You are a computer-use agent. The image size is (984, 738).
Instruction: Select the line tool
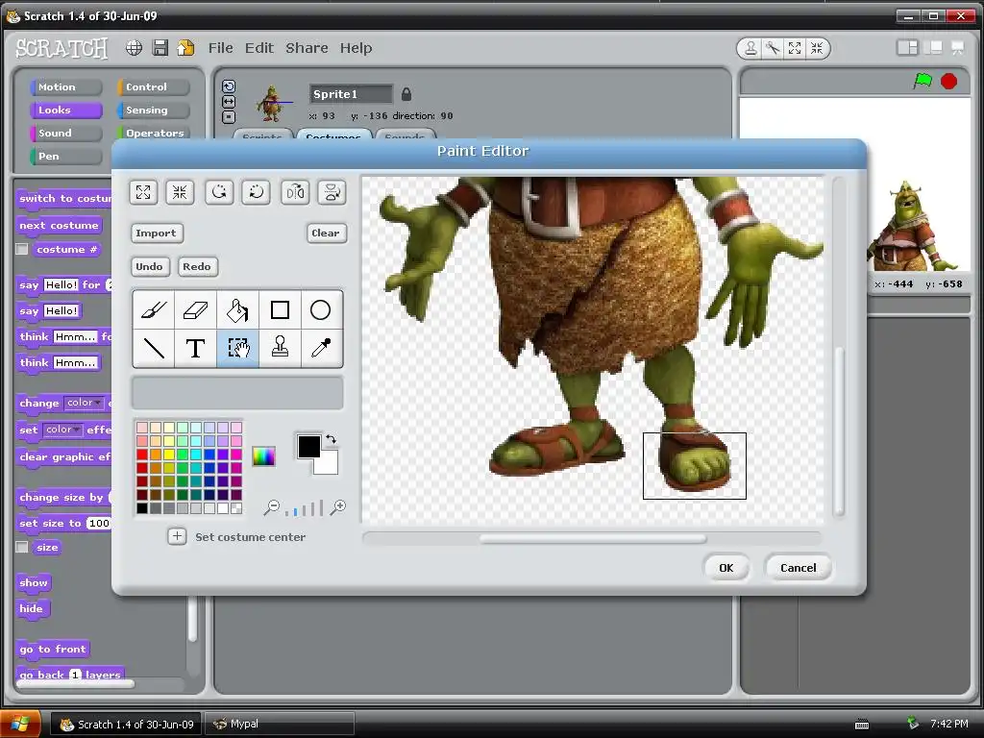[154, 348]
